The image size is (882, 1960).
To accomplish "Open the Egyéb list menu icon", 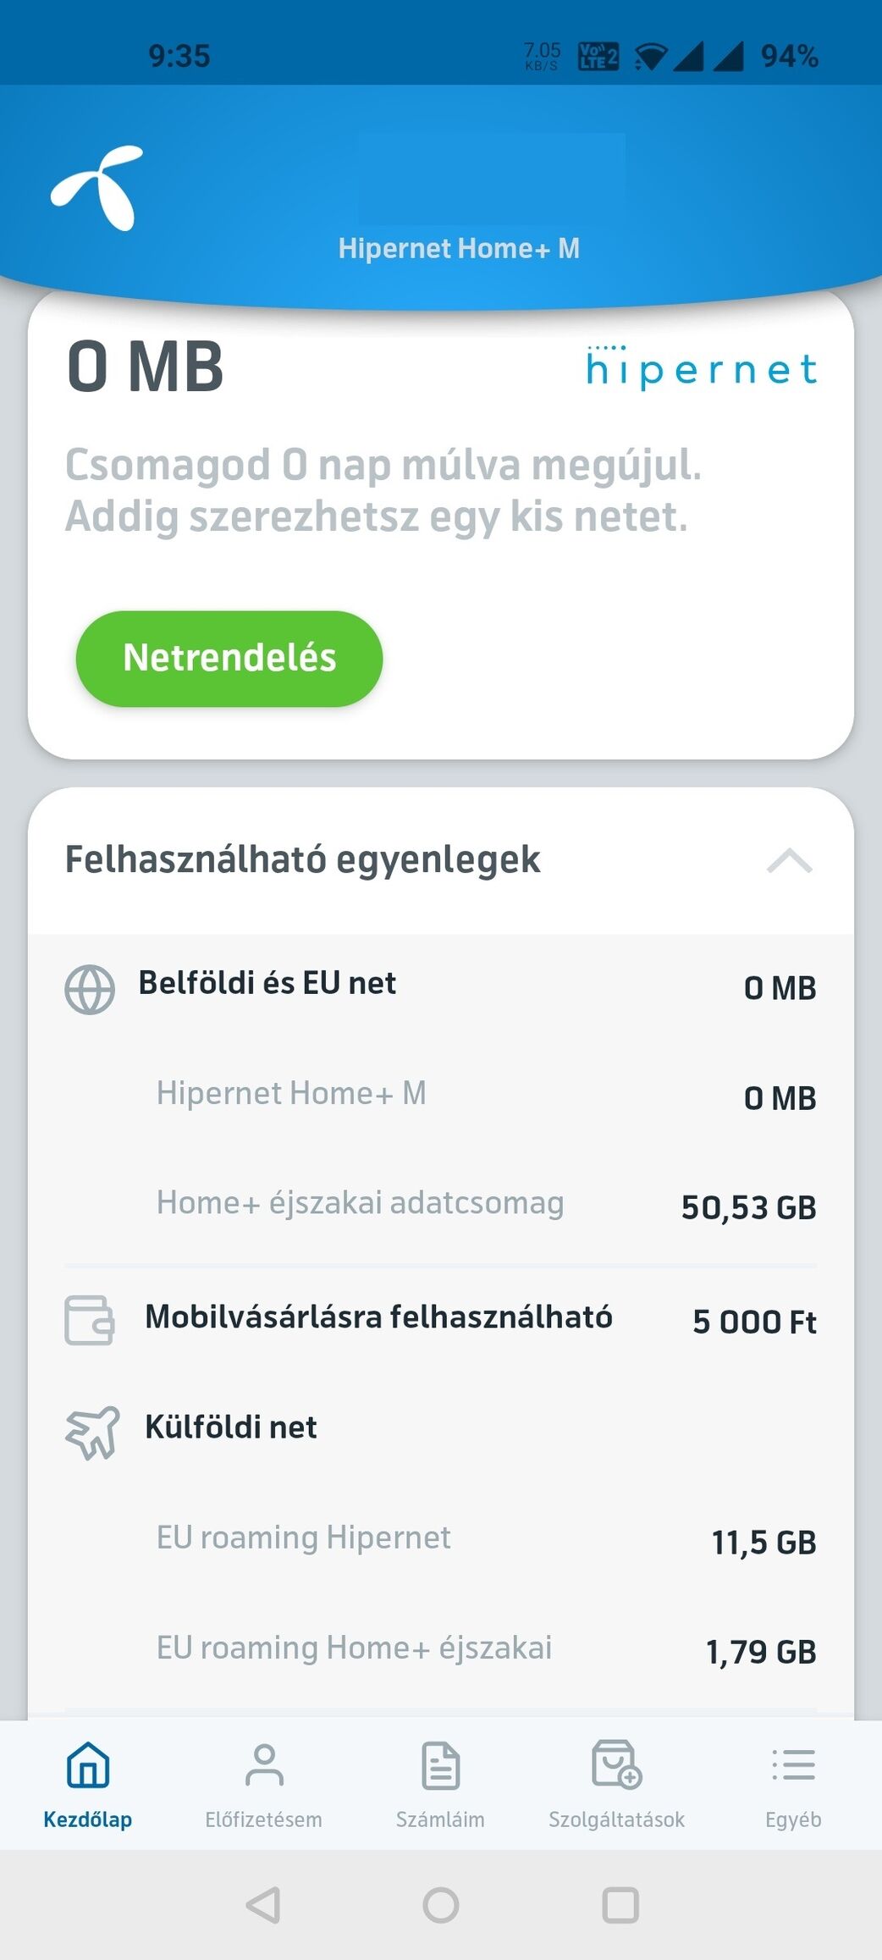I will [x=793, y=1766].
